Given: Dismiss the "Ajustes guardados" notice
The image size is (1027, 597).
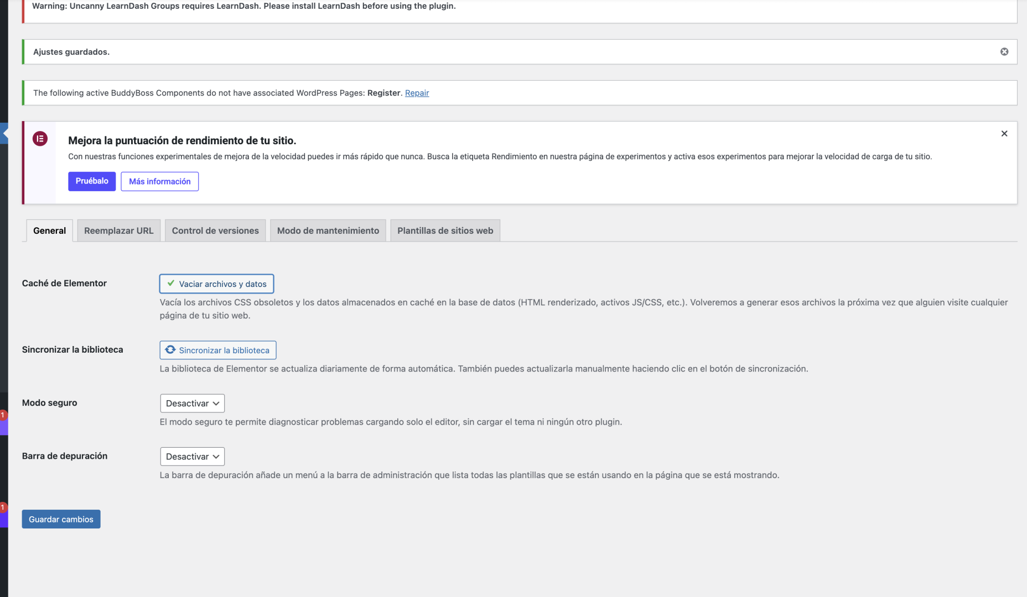Looking at the screenshot, I should [x=1004, y=52].
